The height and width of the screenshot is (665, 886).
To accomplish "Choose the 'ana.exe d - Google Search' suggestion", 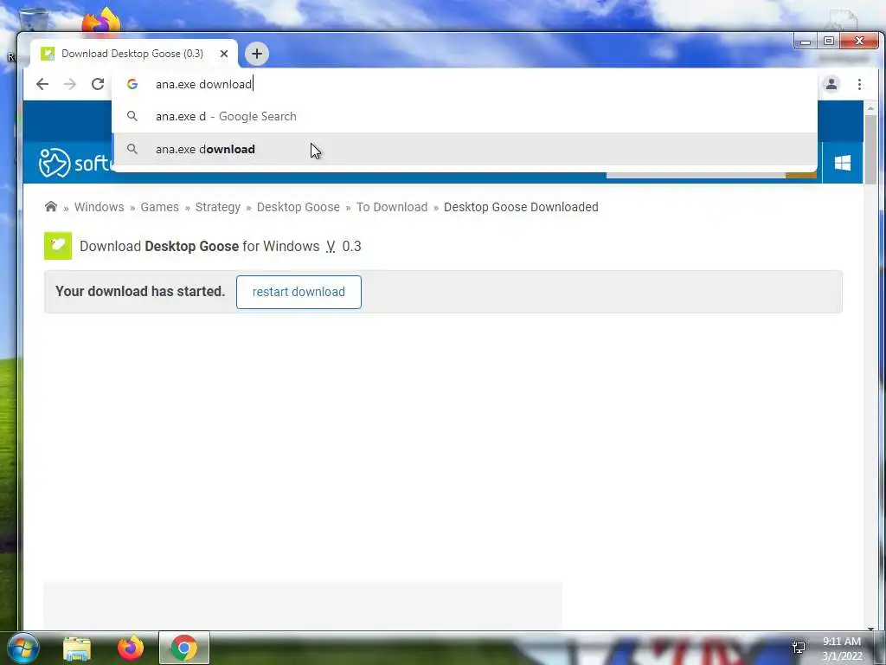I will [x=465, y=117].
